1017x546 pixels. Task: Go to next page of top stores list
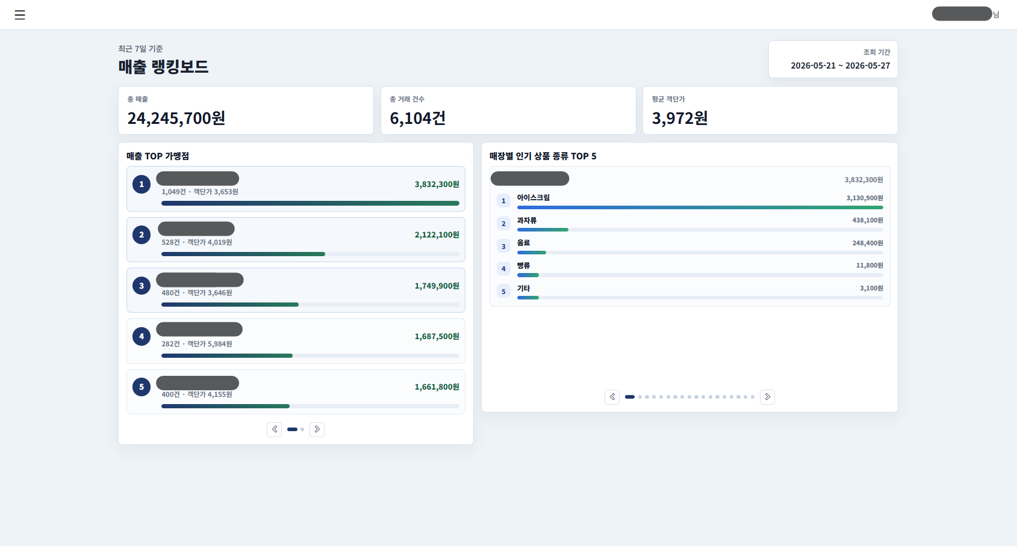[x=317, y=429]
